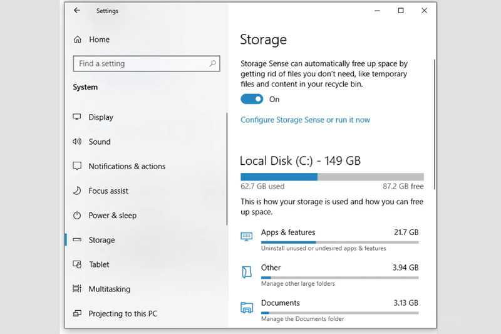Viewport: 501px width, 334px height.
Task: Open Notifications & actions settings
Action: click(x=127, y=166)
